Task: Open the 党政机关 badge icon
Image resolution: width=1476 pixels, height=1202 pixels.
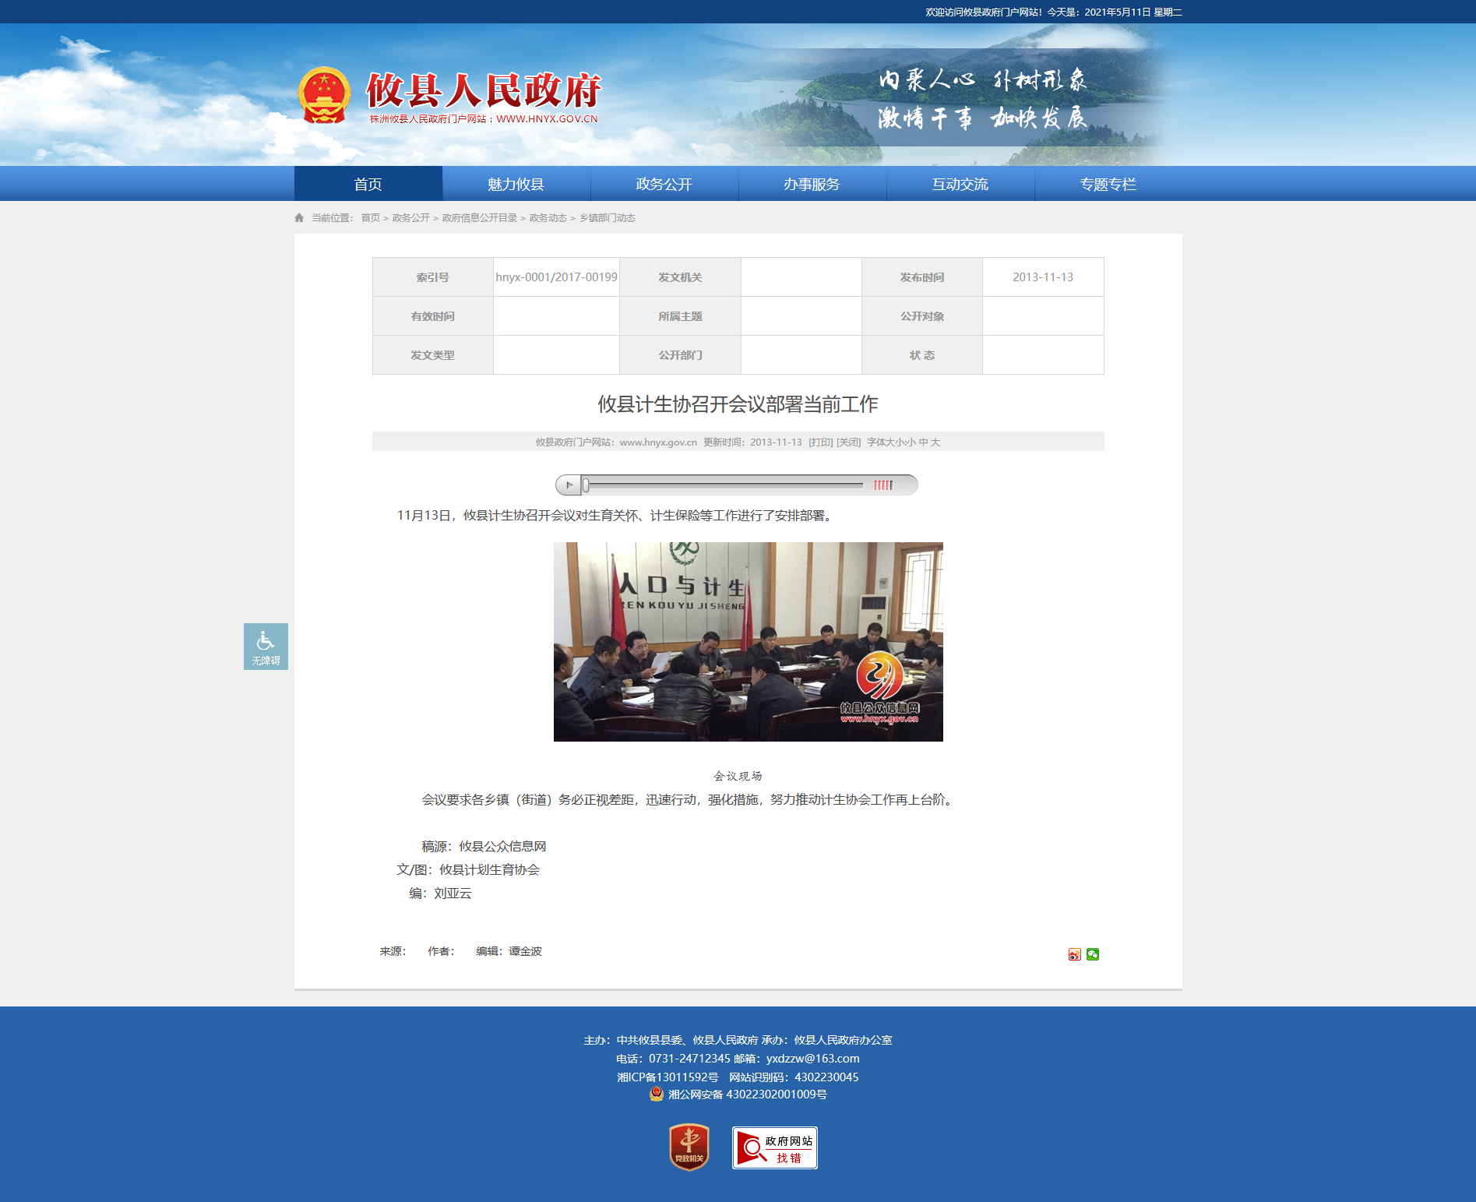Action: coord(689,1147)
